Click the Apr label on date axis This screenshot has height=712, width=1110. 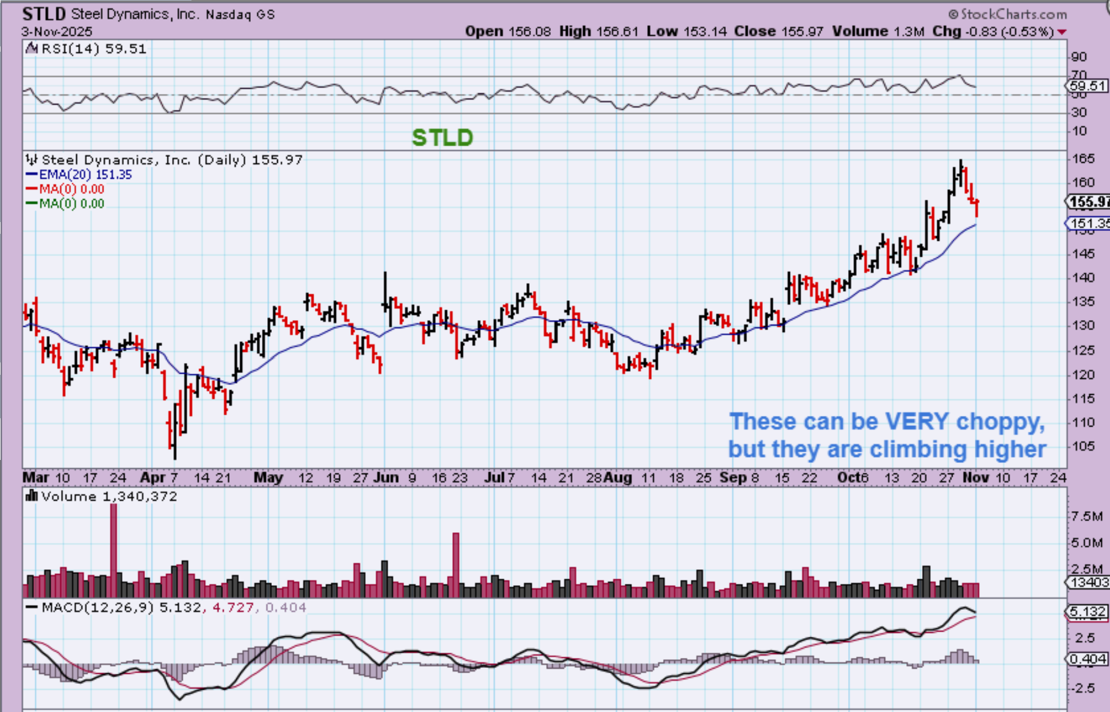tap(153, 478)
